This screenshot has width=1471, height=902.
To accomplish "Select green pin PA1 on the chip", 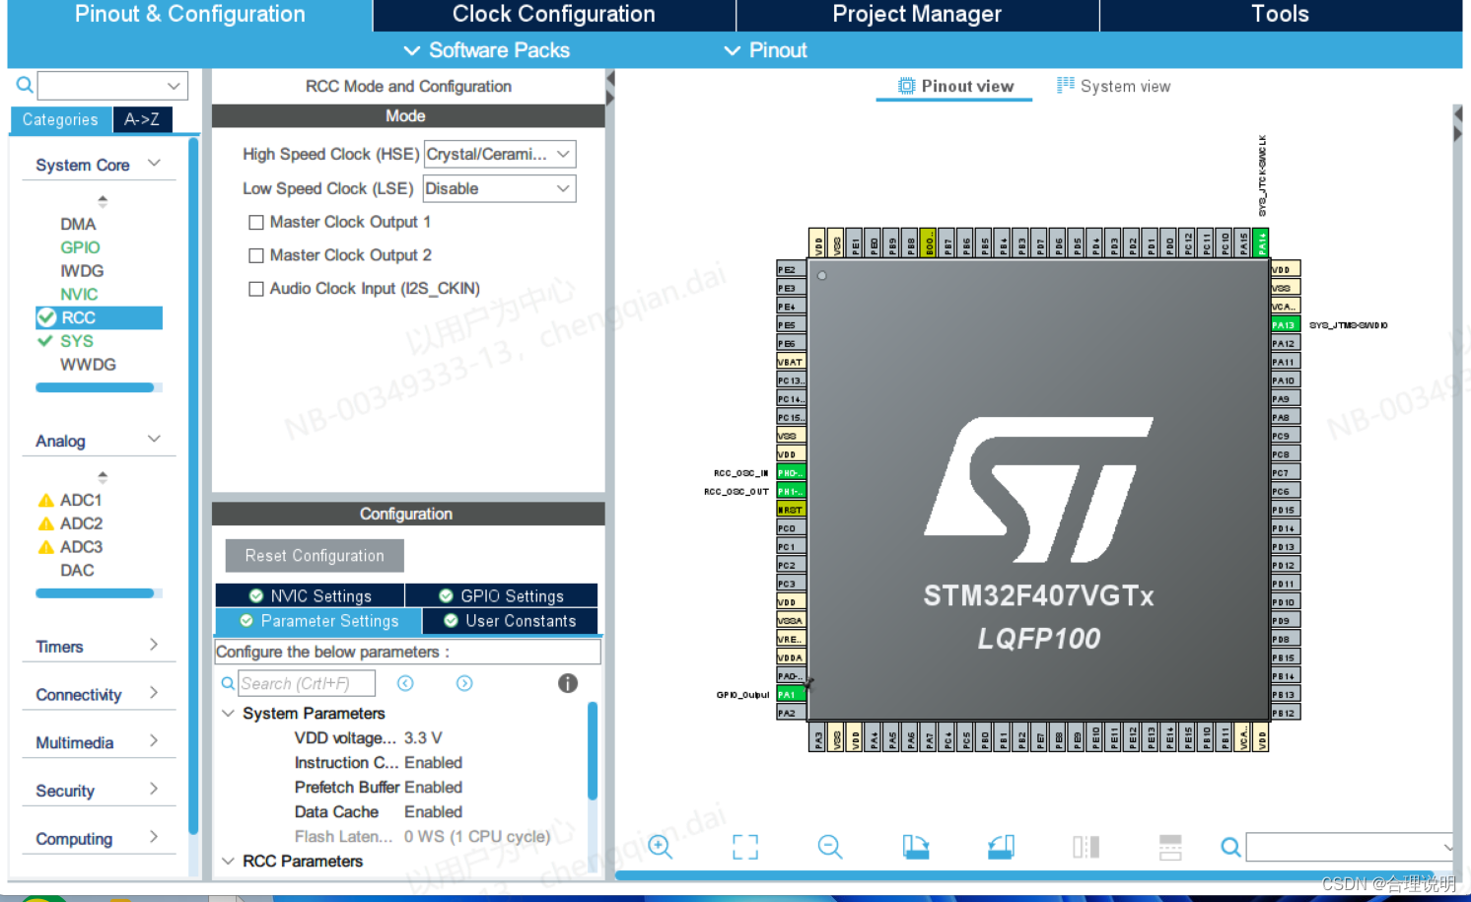I will pyautogui.click(x=791, y=694).
